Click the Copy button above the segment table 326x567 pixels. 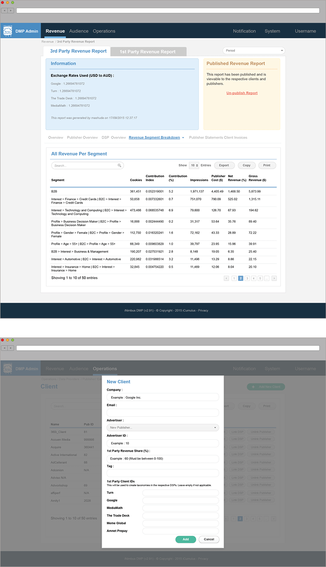tap(247, 165)
